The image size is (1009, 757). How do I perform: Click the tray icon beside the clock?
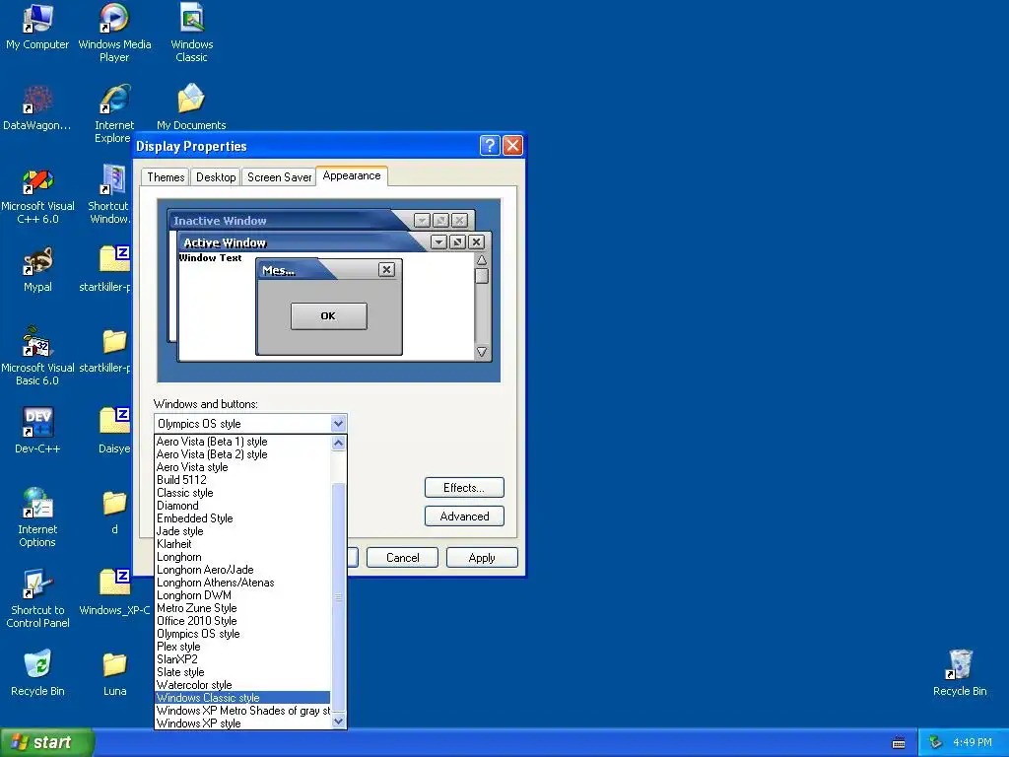tap(936, 742)
